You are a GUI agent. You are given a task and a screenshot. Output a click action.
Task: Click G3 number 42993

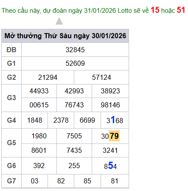74,91
